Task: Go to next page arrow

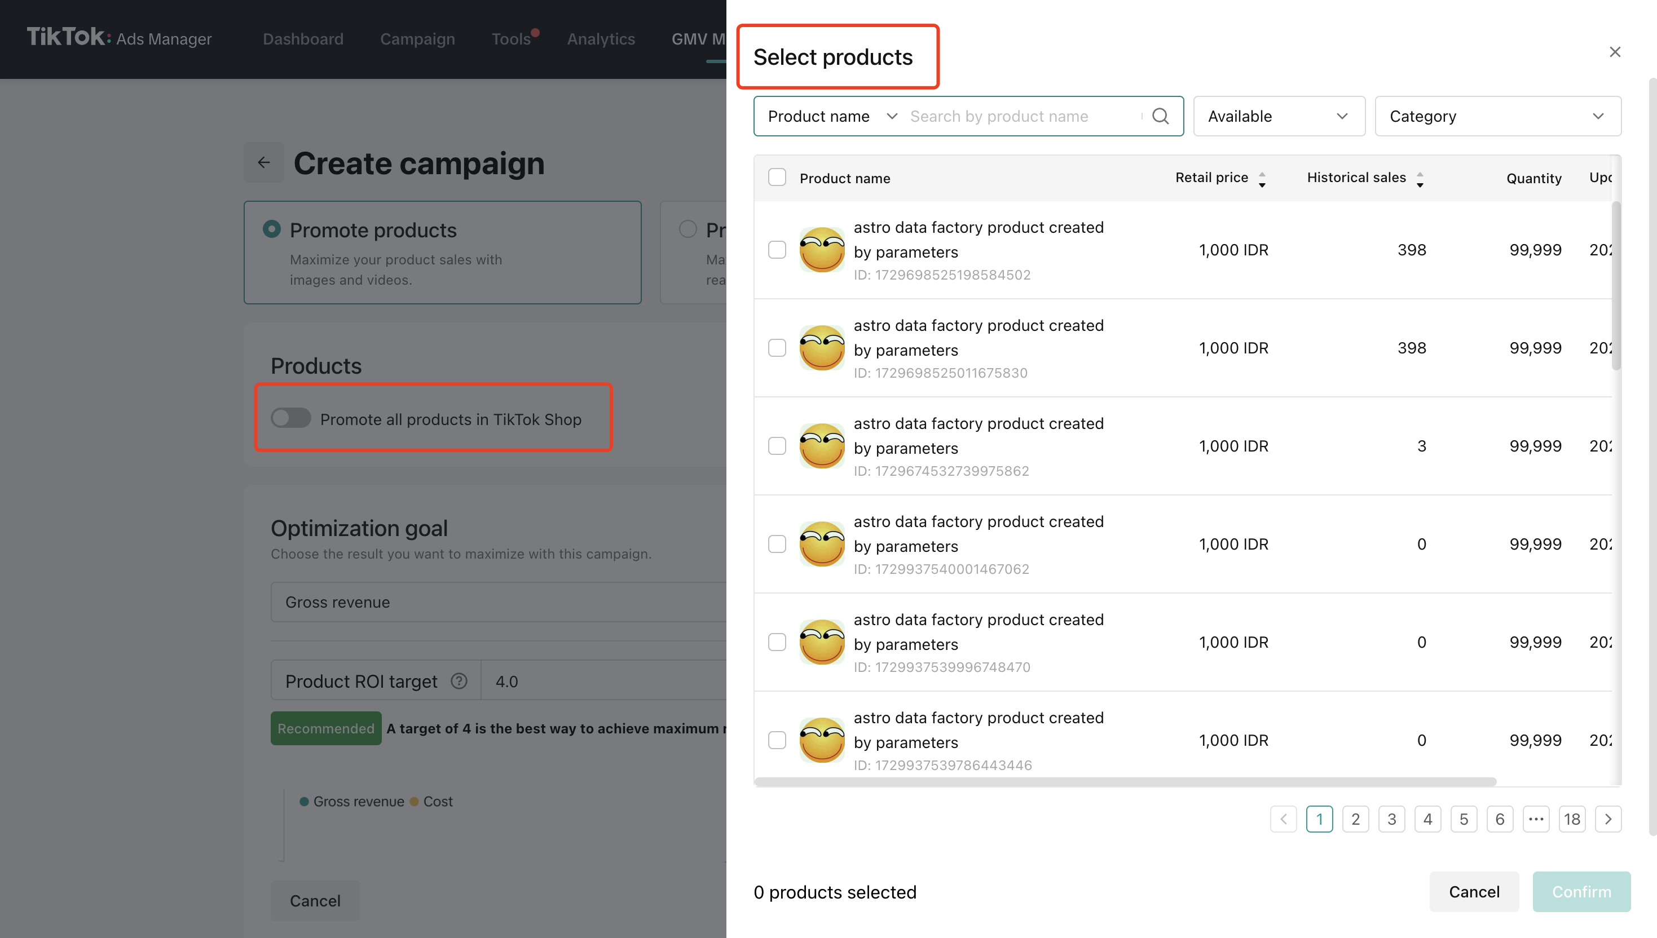Action: [1608, 819]
